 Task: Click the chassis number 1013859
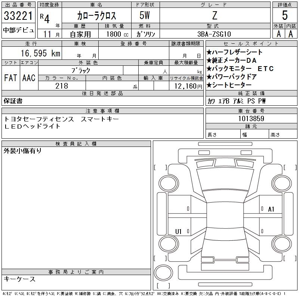(x=251, y=119)
